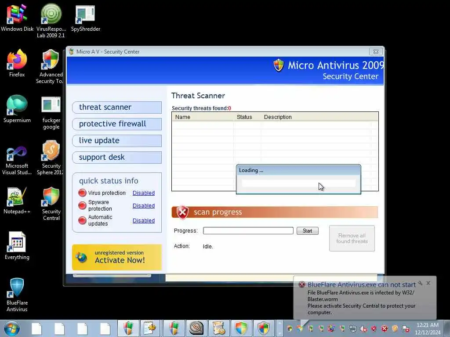Viewport: 450px width, 337px height.
Task: Open the protective firewall section
Action: click(x=117, y=124)
